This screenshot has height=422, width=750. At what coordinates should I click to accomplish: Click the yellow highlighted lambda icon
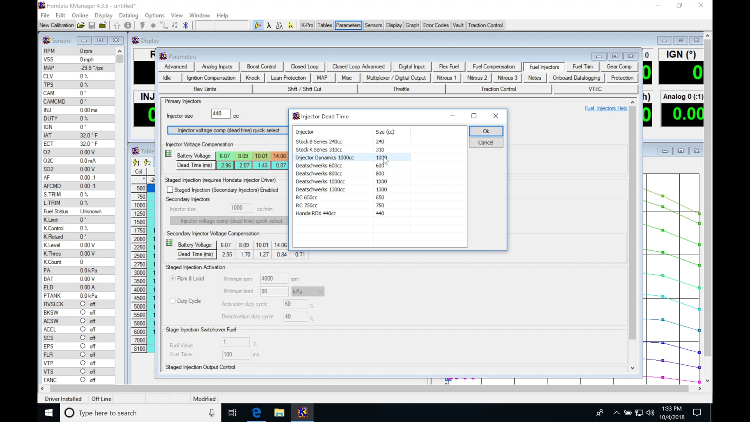290,25
